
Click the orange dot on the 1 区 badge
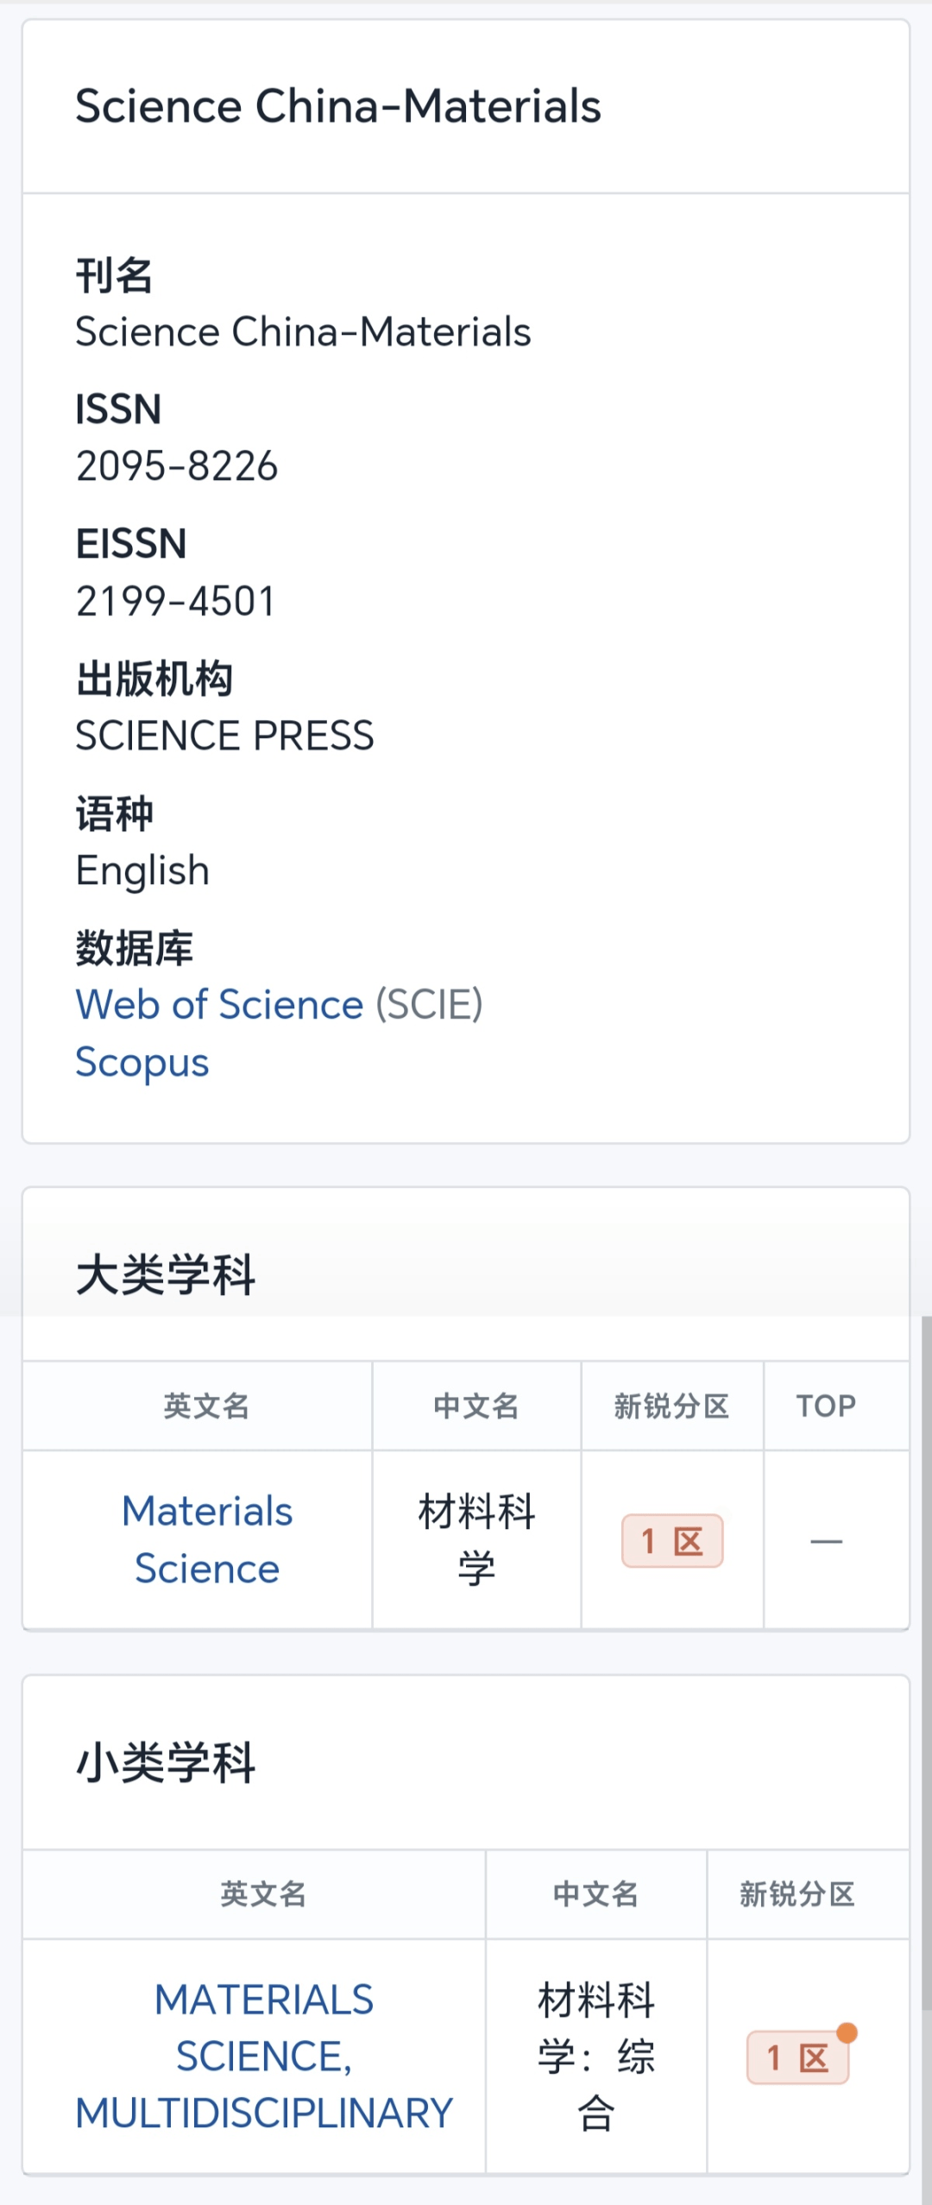point(847,2032)
